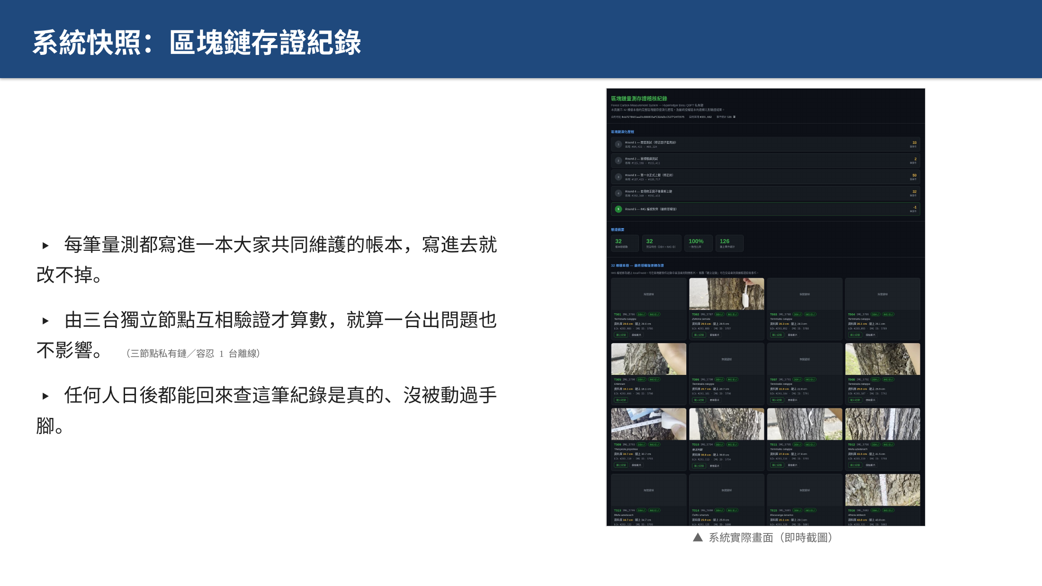This screenshot has width=1042, height=586.
Task: Open the gray video button on card T004
Action: tap(871, 335)
